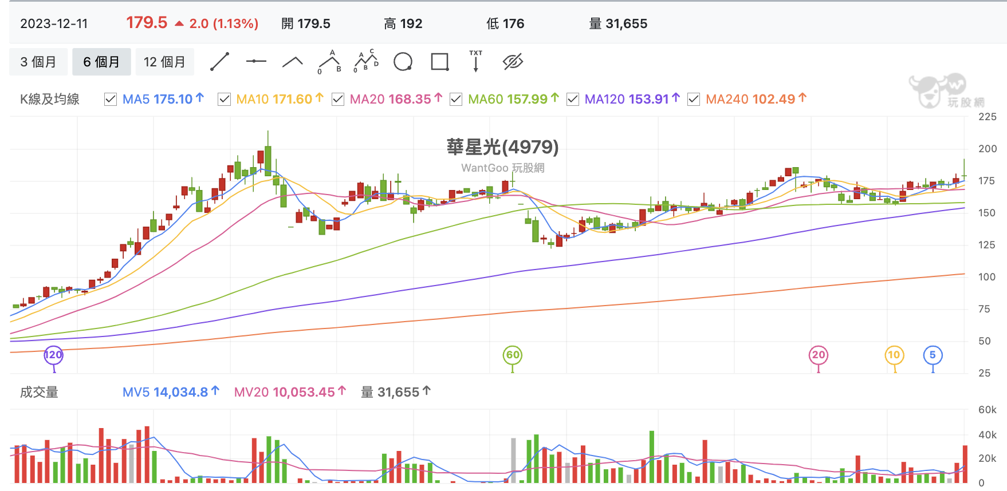Screen dimensions: 1007x491
Task: Click the MA240 102.49 label
Action: [756, 100]
